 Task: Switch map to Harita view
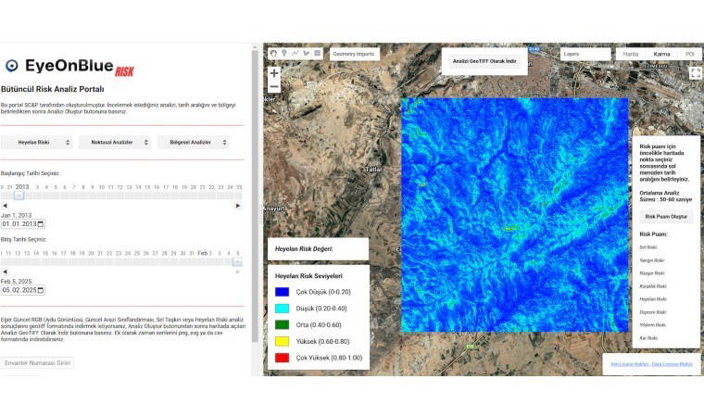tap(631, 55)
